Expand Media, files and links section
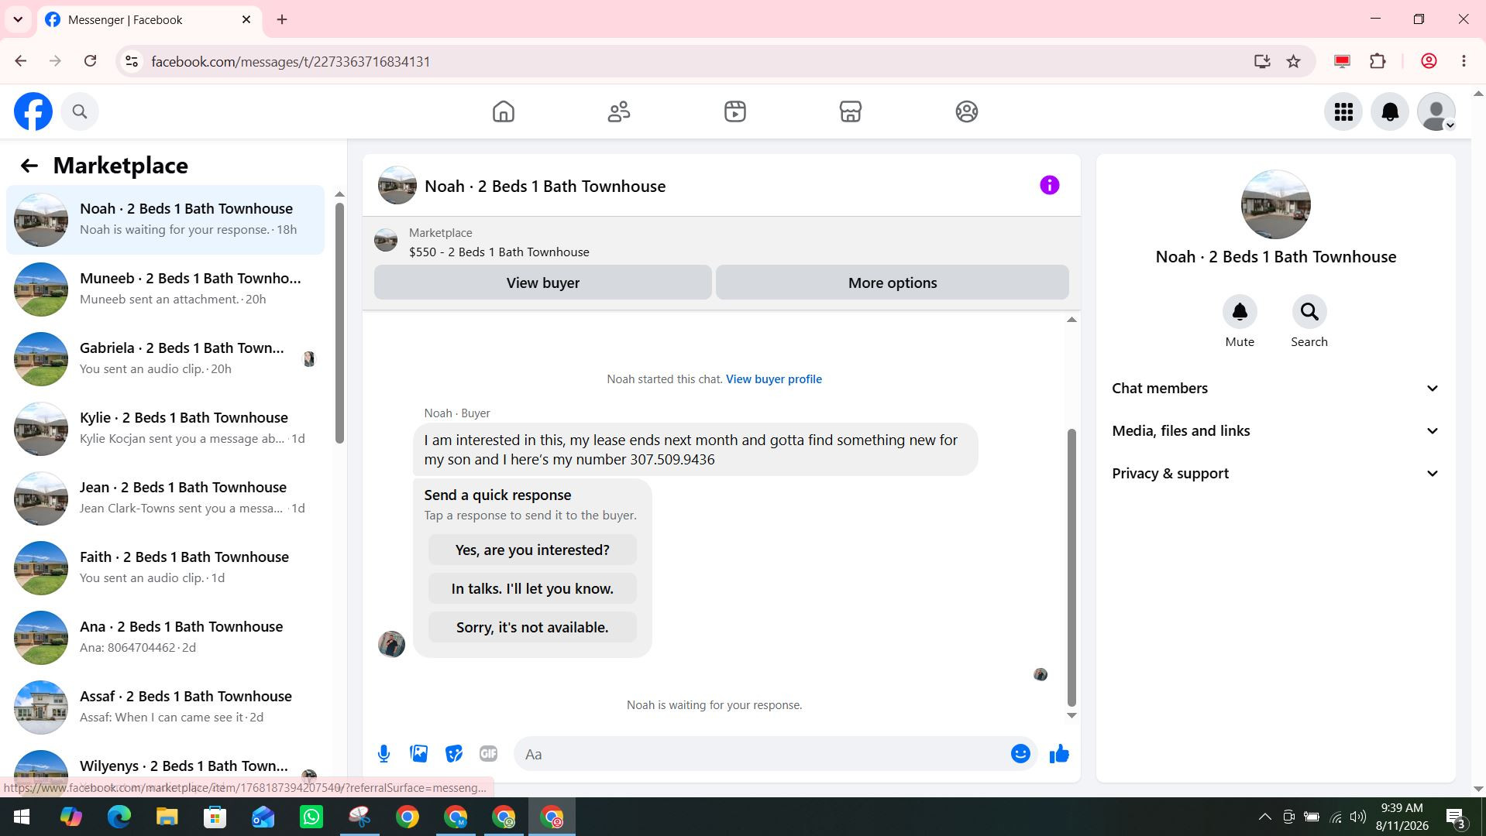 click(x=1275, y=431)
